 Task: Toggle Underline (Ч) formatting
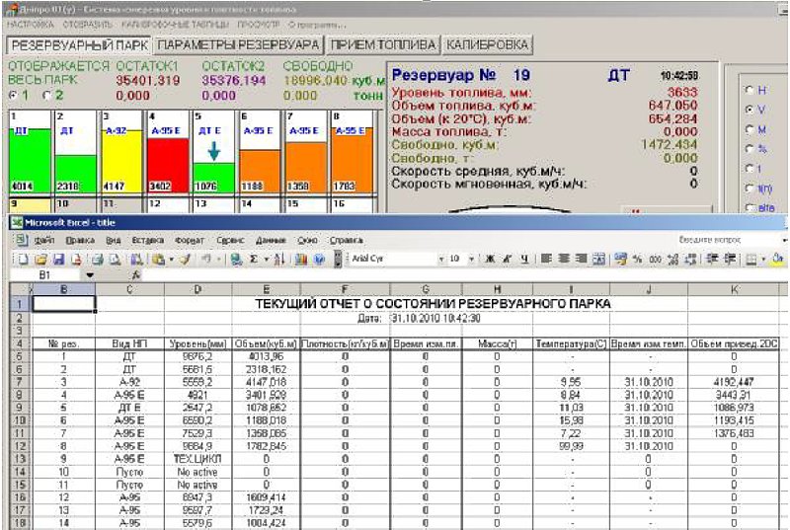point(524,259)
